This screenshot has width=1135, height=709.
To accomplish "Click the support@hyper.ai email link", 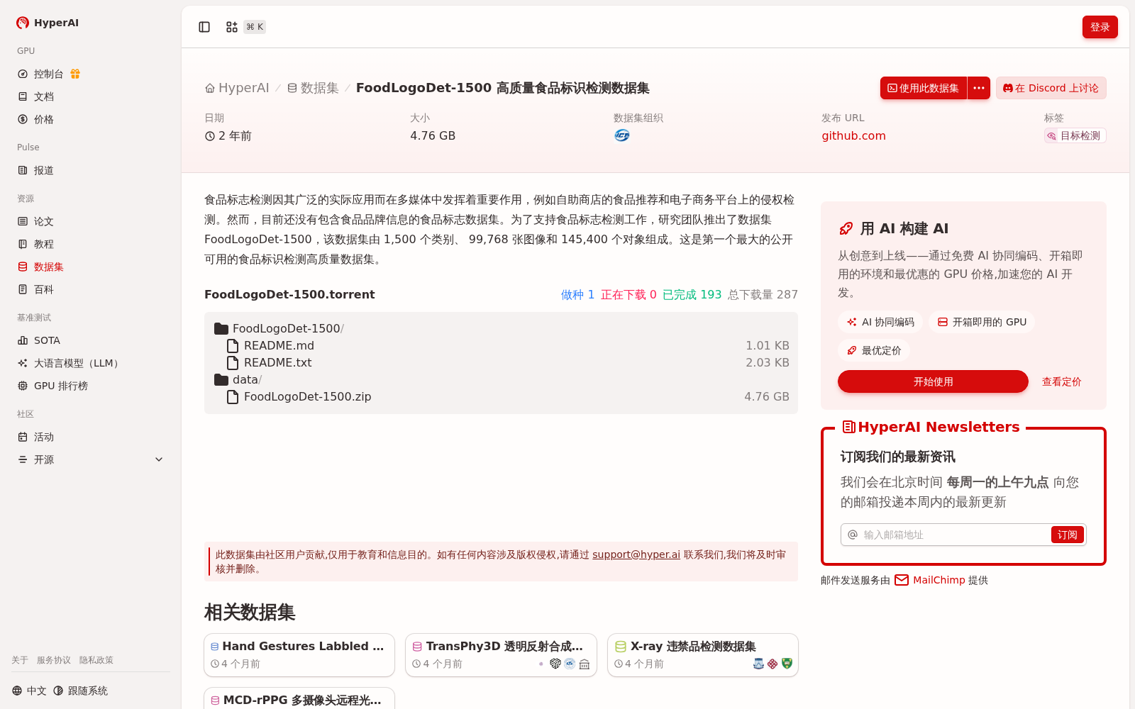I will tap(636, 554).
